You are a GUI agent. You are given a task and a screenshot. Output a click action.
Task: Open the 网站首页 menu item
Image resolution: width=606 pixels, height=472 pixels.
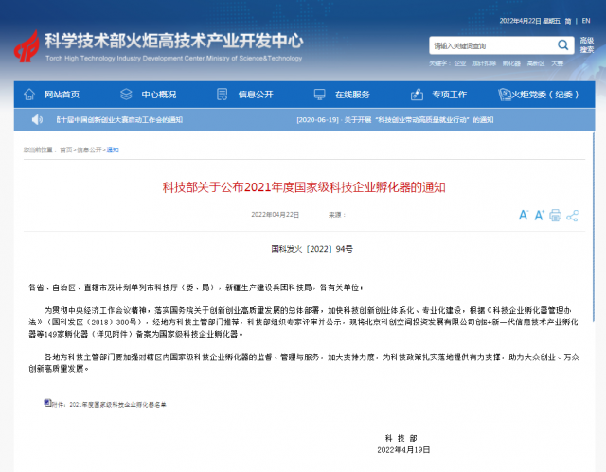coord(62,95)
